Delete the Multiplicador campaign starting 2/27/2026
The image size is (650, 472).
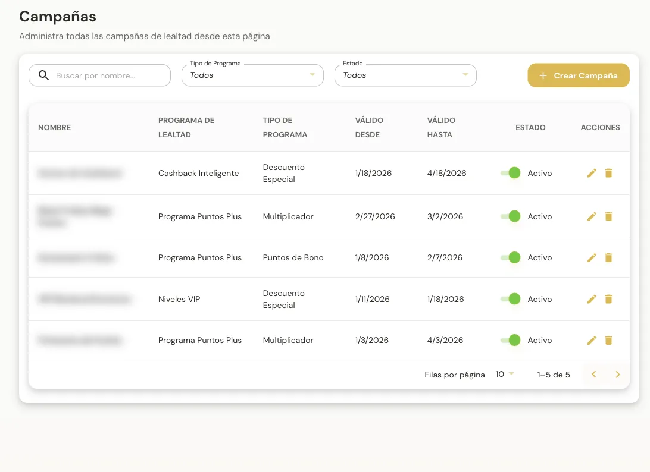click(x=608, y=216)
